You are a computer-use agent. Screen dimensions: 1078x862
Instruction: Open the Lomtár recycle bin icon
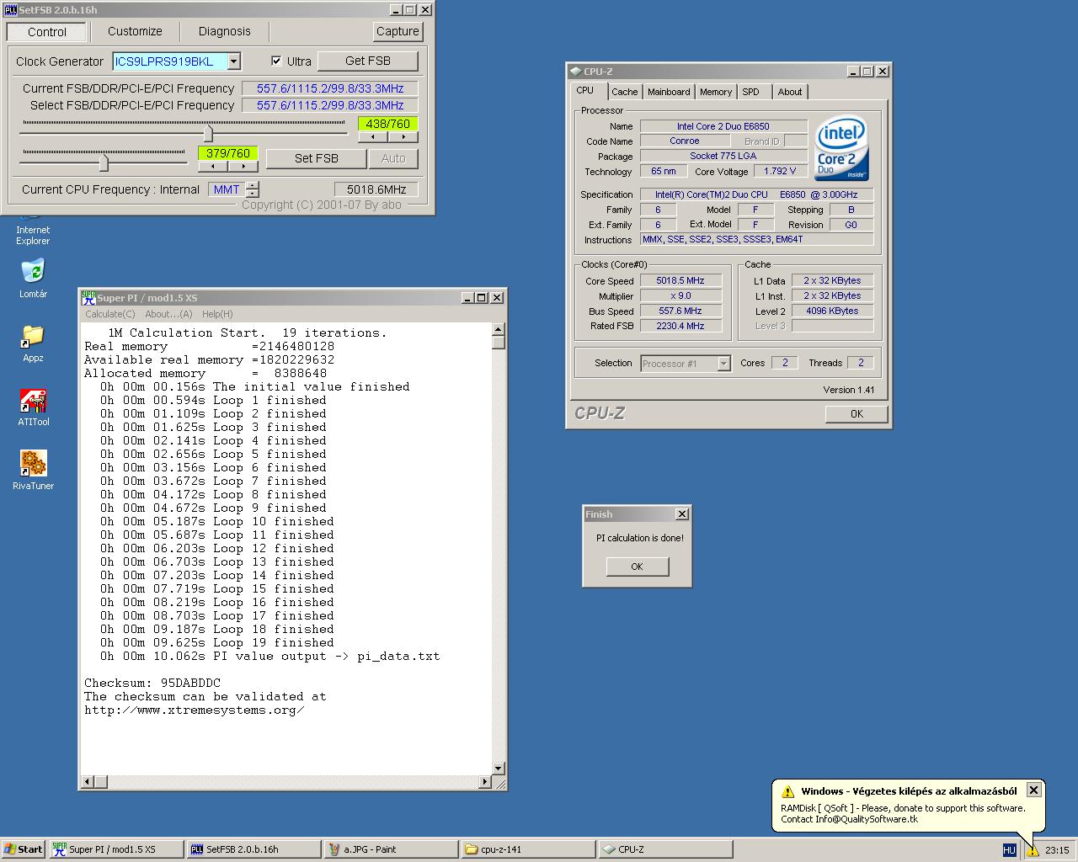[33, 278]
